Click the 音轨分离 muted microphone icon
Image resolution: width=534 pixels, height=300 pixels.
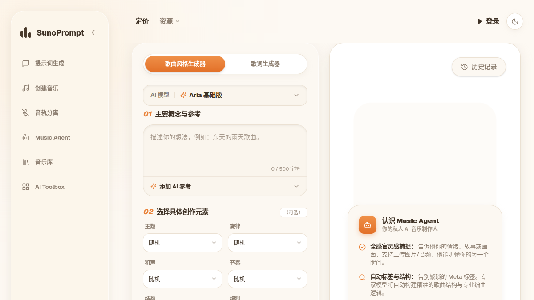tap(26, 113)
